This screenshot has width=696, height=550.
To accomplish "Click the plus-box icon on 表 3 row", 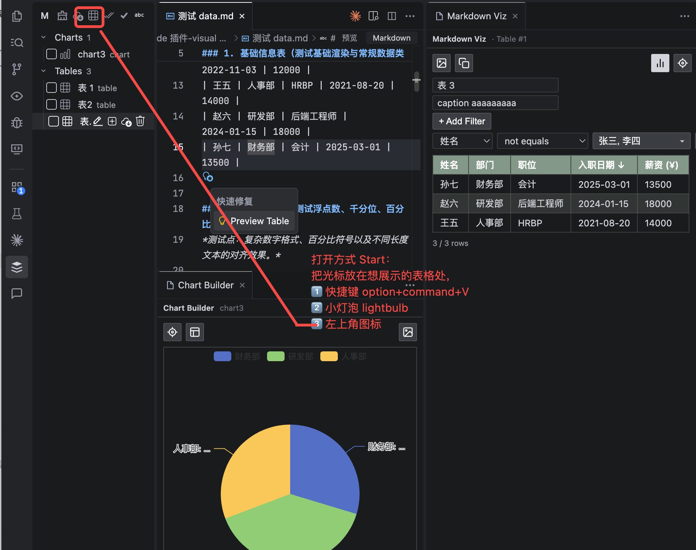I will click(112, 122).
